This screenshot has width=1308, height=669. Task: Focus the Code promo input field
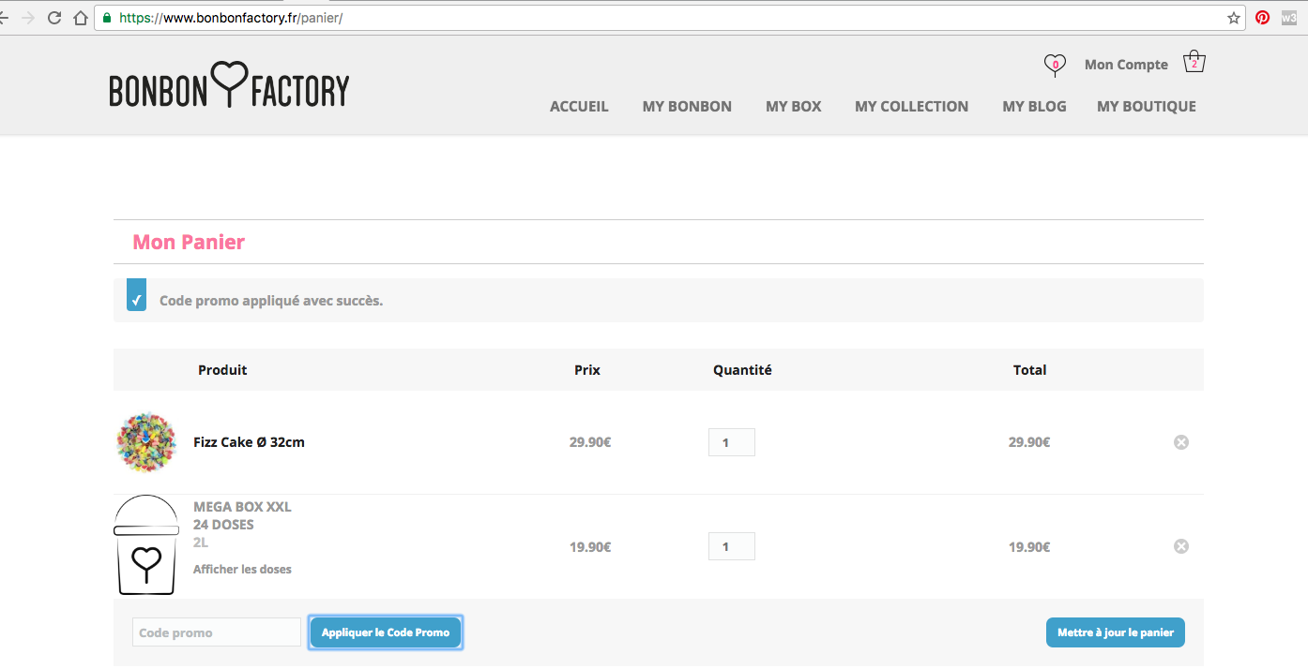coord(217,632)
